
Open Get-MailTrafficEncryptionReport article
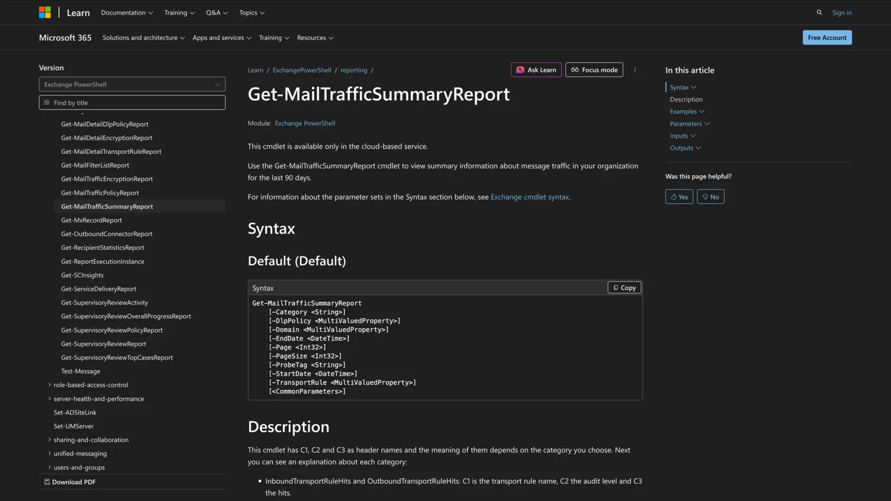point(107,179)
